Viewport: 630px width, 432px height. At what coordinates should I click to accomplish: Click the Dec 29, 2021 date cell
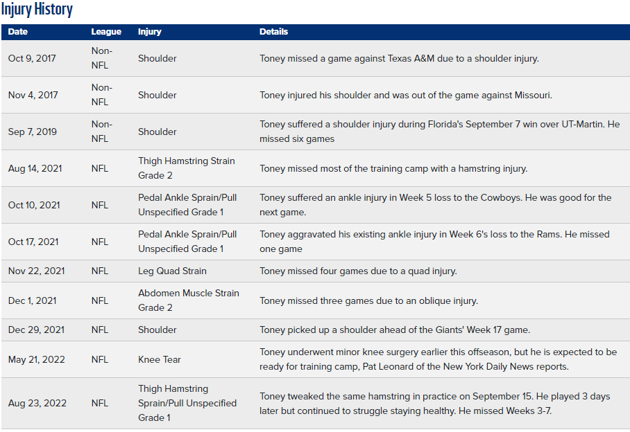36,330
